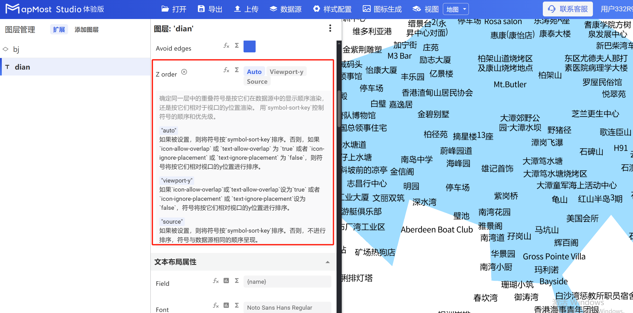This screenshot has height=313, width=633.
Task: Click the 添加图层 button
Action: (86, 29)
